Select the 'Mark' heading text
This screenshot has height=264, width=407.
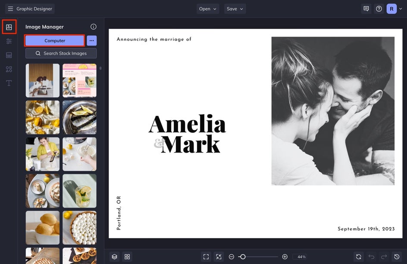[x=190, y=144]
